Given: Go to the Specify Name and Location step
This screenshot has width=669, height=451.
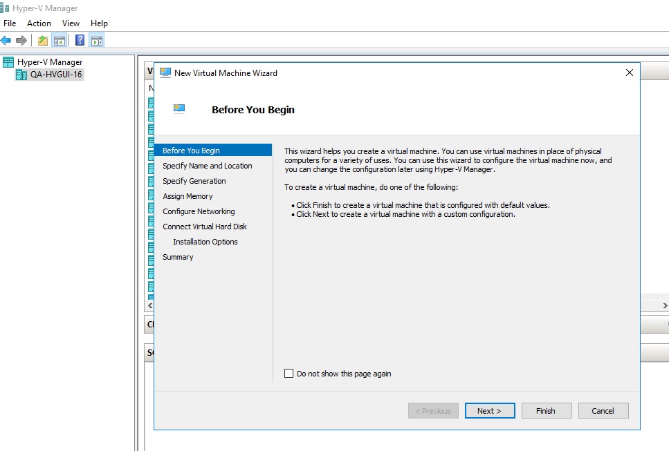Looking at the screenshot, I should click(x=208, y=166).
